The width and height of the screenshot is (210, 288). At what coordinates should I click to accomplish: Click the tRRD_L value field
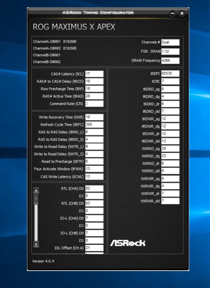click(94, 132)
